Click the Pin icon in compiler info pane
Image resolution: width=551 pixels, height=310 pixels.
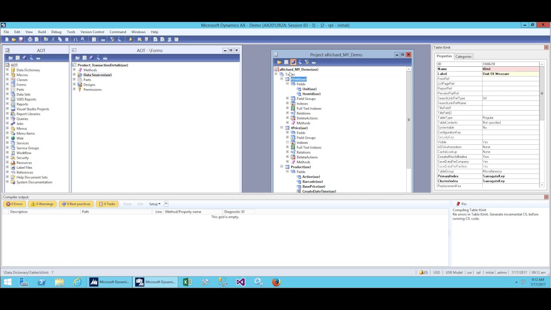(x=458, y=204)
